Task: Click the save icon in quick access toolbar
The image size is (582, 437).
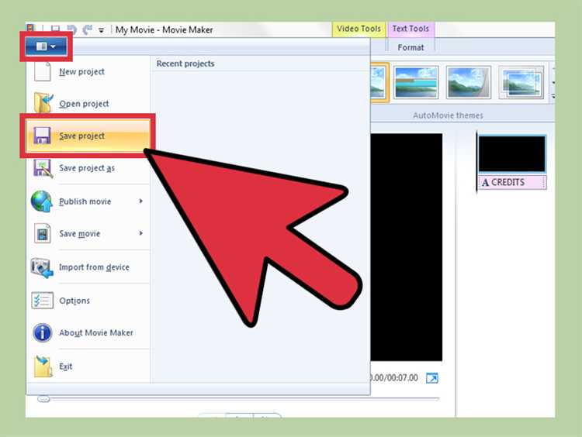Action: click(55, 29)
